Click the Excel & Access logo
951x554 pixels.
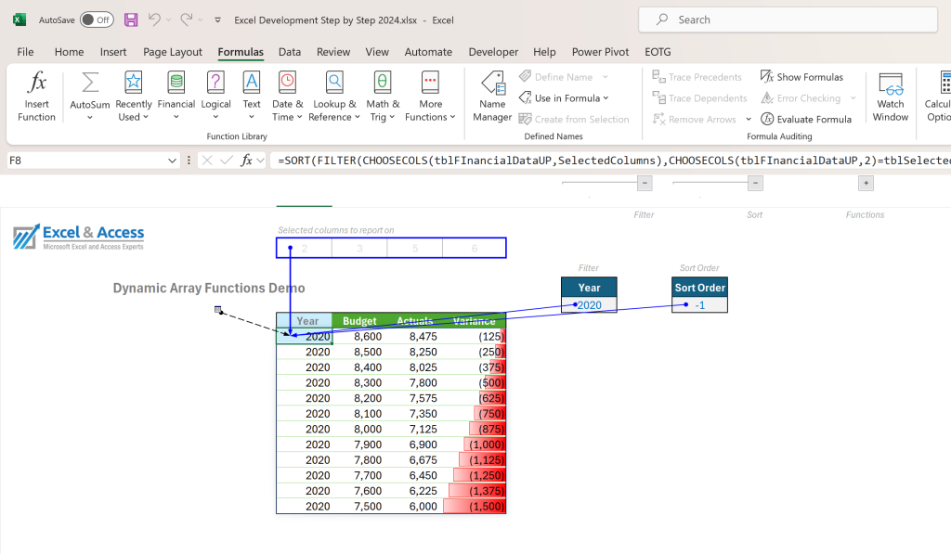(x=79, y=237)
